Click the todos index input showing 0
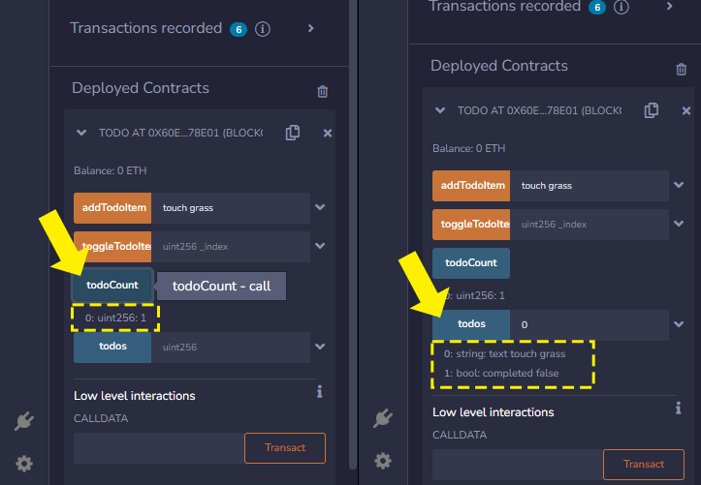 pos(588,324)
